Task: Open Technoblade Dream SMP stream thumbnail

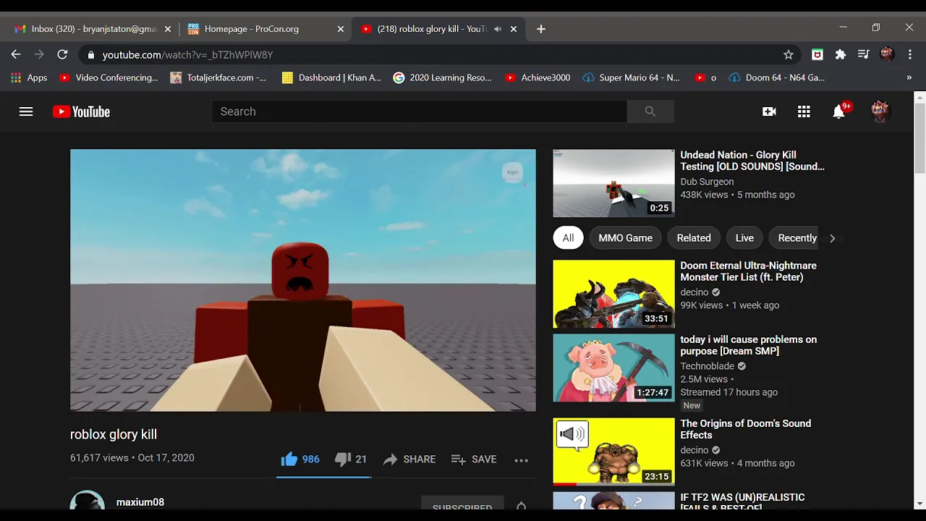Action: [x=613, y=368]
